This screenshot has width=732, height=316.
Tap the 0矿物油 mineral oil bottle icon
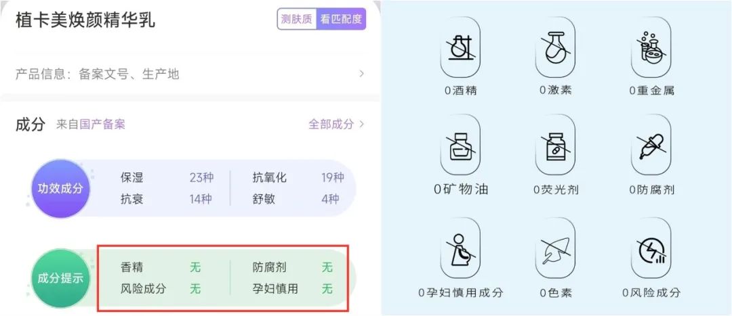[460, 145]
